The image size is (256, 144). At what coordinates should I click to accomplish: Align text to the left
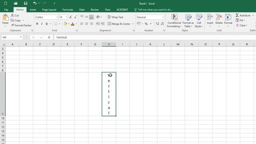(x=82, y=24)
